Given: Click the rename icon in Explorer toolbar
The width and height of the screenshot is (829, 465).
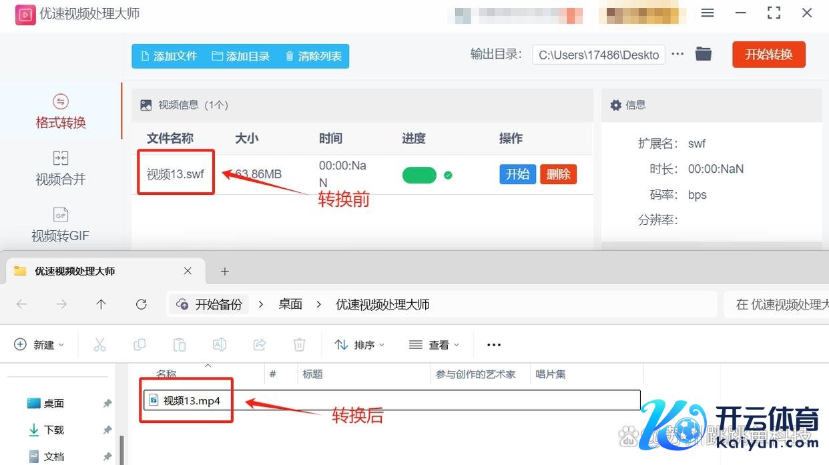Looking at the screenshot, I should (x=219, y=344).
